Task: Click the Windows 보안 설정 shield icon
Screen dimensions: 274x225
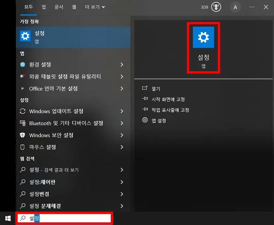Action: point(23,135)
